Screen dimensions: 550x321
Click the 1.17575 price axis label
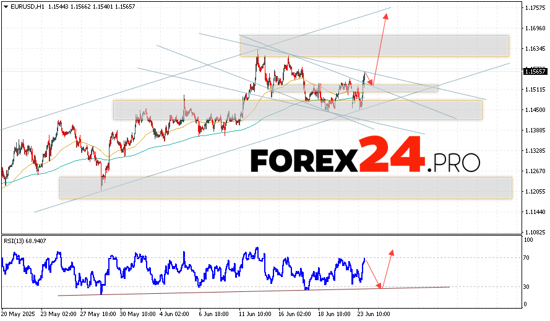(x=535, y=8)
